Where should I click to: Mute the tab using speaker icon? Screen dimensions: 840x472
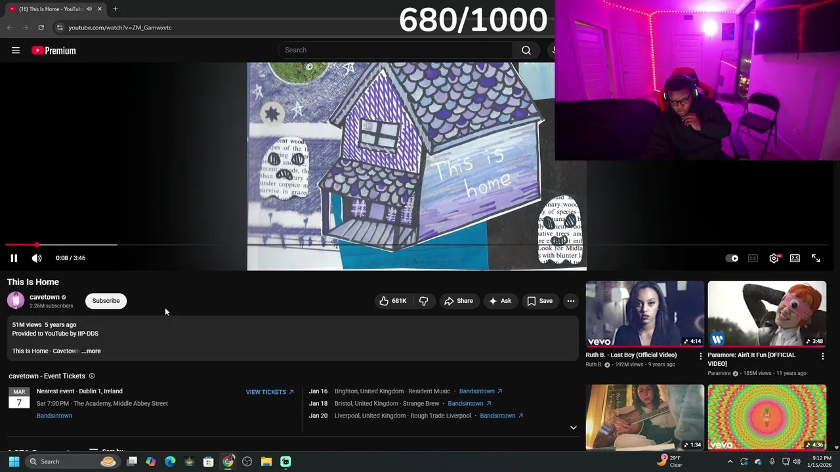tap(89, 9)
